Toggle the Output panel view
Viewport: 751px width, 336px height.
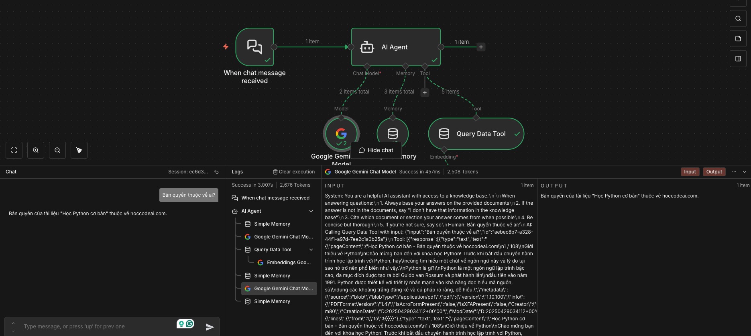(714, 172)
